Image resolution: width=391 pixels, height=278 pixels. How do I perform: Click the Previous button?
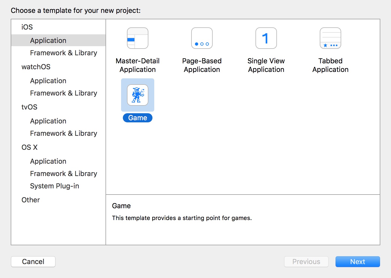(306, 262)
